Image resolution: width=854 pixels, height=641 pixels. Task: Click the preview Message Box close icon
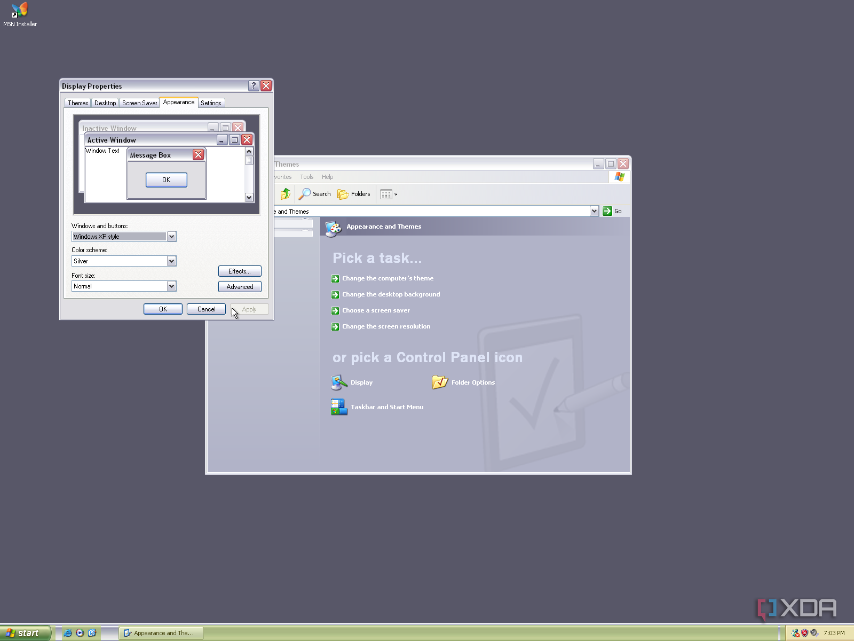(198, 155)
